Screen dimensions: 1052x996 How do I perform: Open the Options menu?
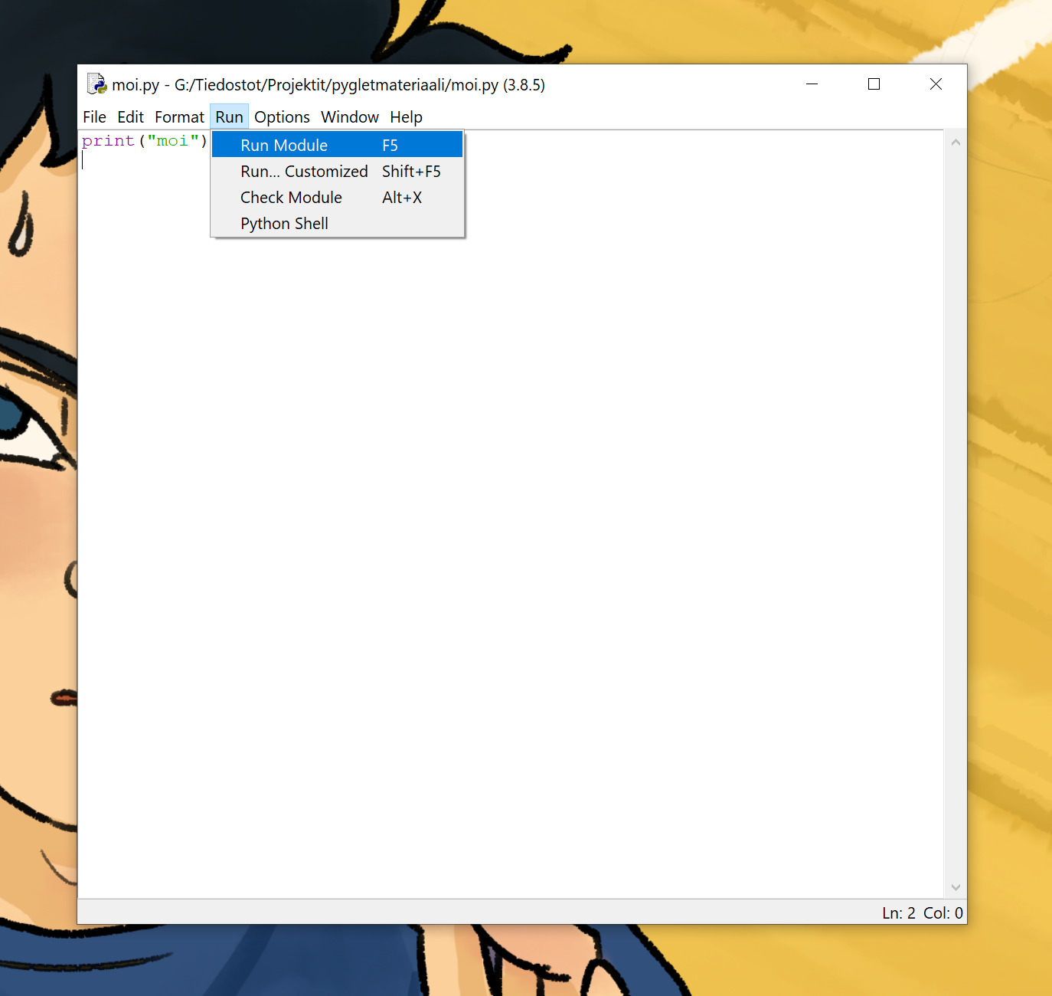[x=282, y=117]
